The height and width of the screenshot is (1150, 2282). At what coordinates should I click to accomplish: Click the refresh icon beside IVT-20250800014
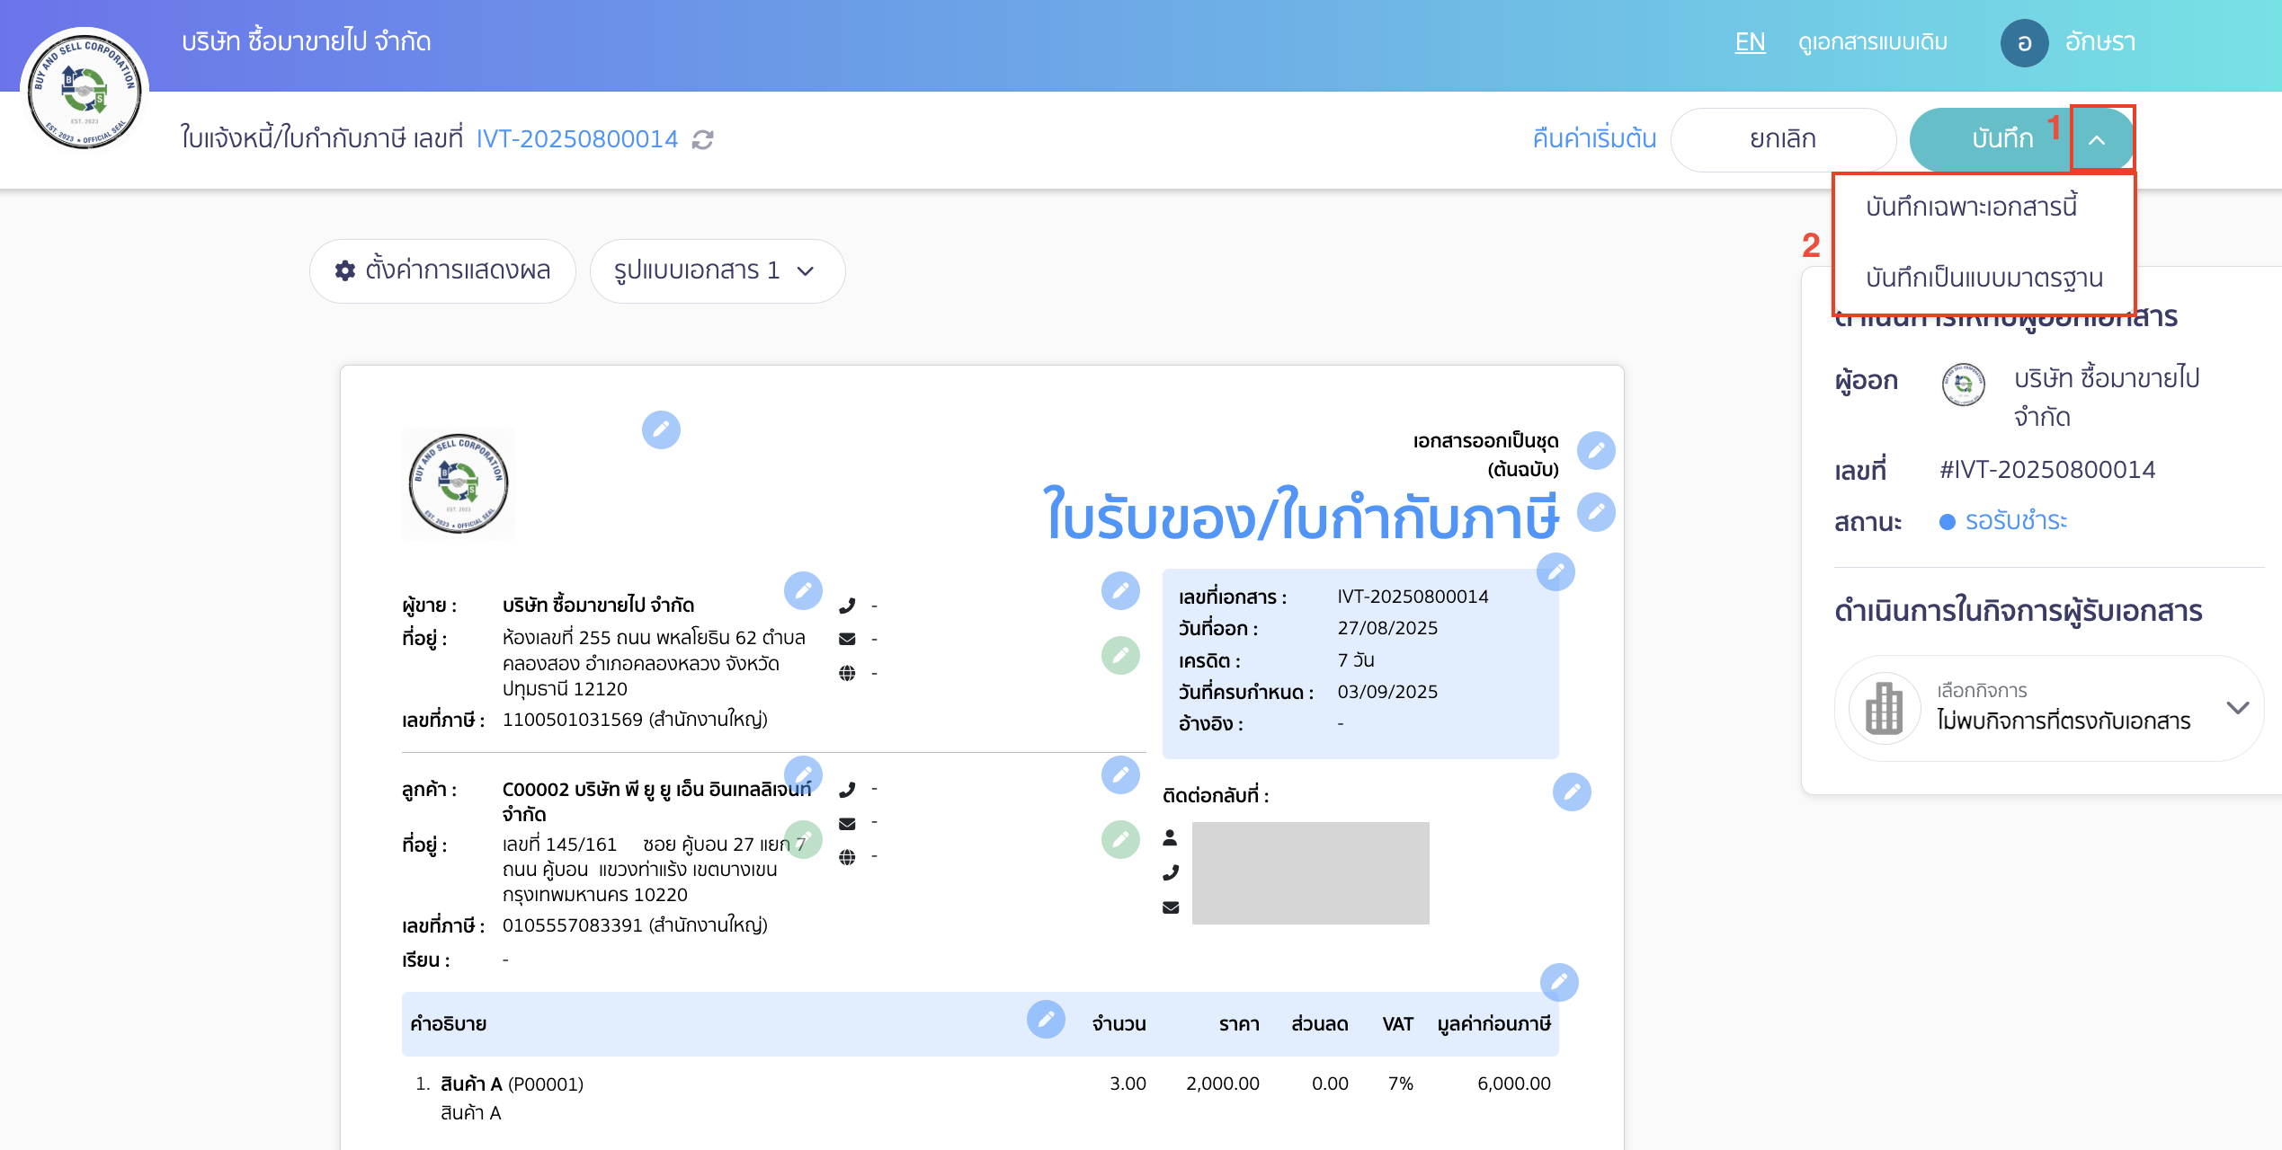pyautogui.click(x=703, y=139)
